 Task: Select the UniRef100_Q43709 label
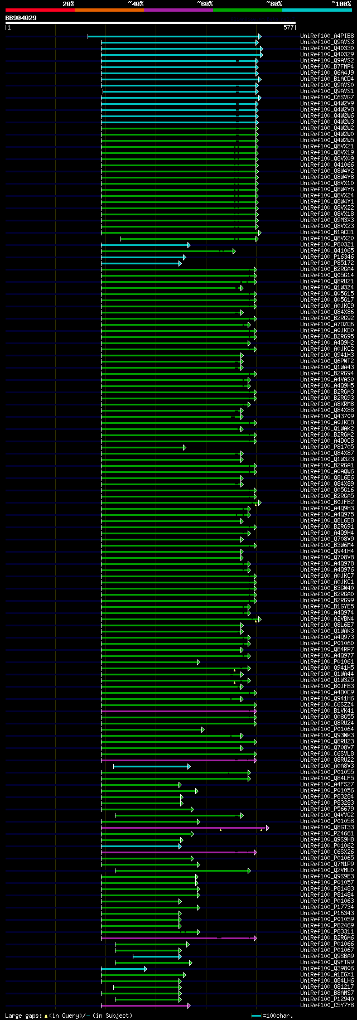point(327,417)
